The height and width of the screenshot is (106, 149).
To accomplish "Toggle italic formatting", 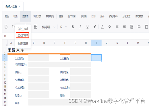I will 80,27.
